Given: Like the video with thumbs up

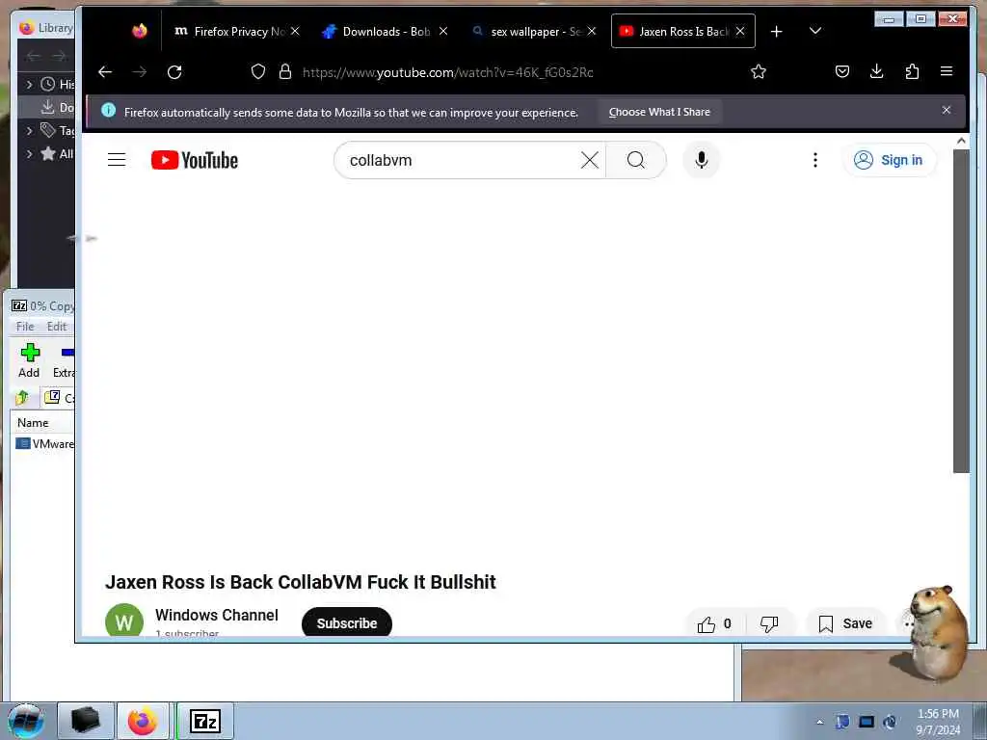Looking at the screenshot, I should pyautogui.click(x=714, y=623).
